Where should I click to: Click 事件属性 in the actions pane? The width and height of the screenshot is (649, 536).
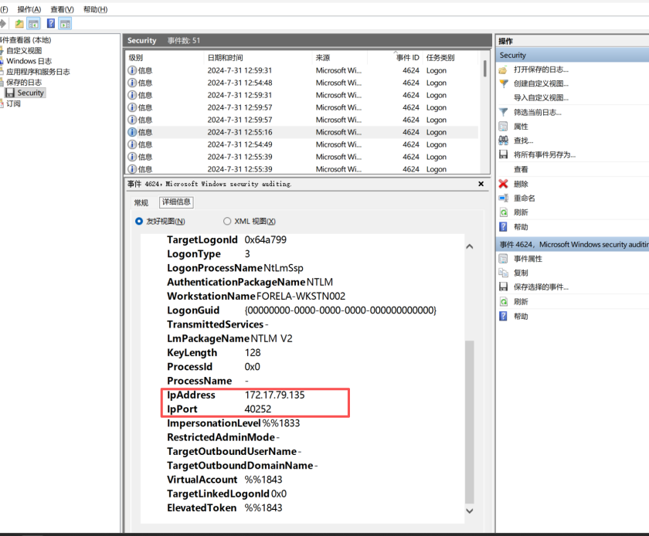click(528, 259)
